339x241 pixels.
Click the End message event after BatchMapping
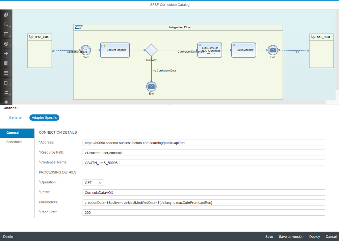tap(272, 50)
